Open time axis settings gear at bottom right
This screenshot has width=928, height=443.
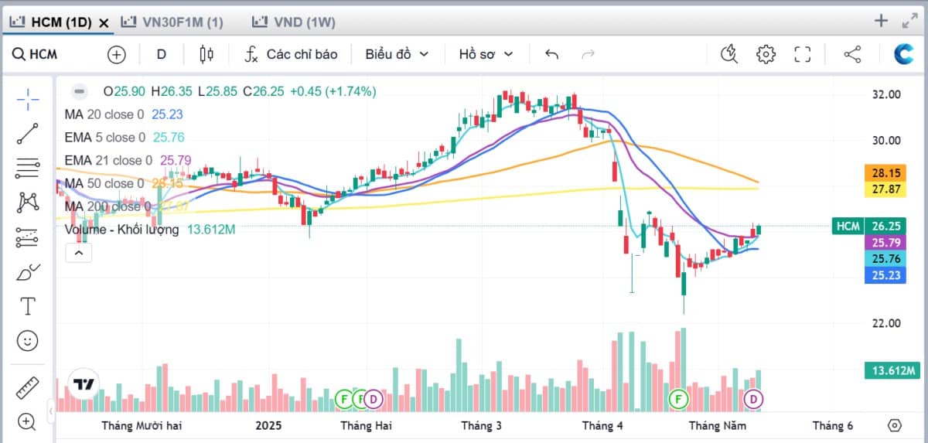(x=895, y=425)
